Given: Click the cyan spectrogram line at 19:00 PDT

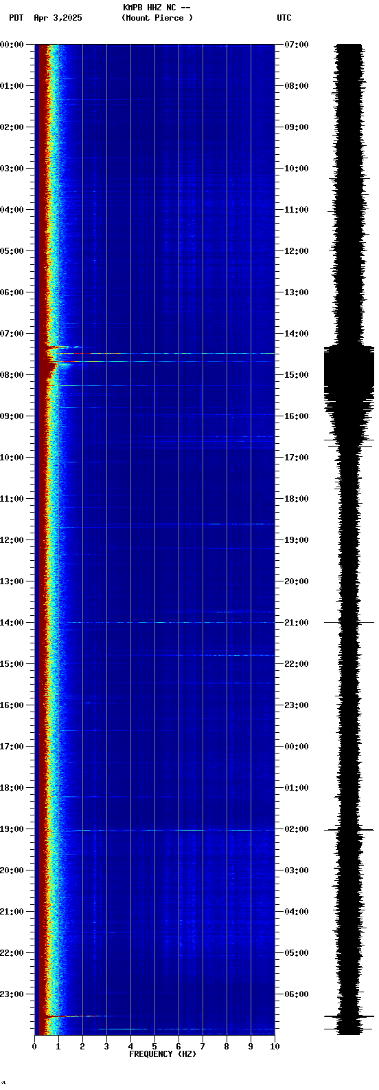Looking at the screenshot, I should 172,830.
